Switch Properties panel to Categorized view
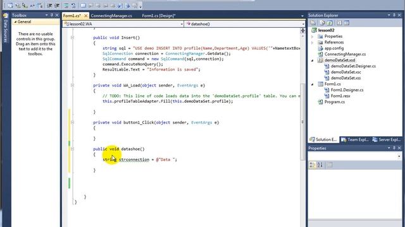Viewport: 405px width, 227px height. (x=312, y=165)
